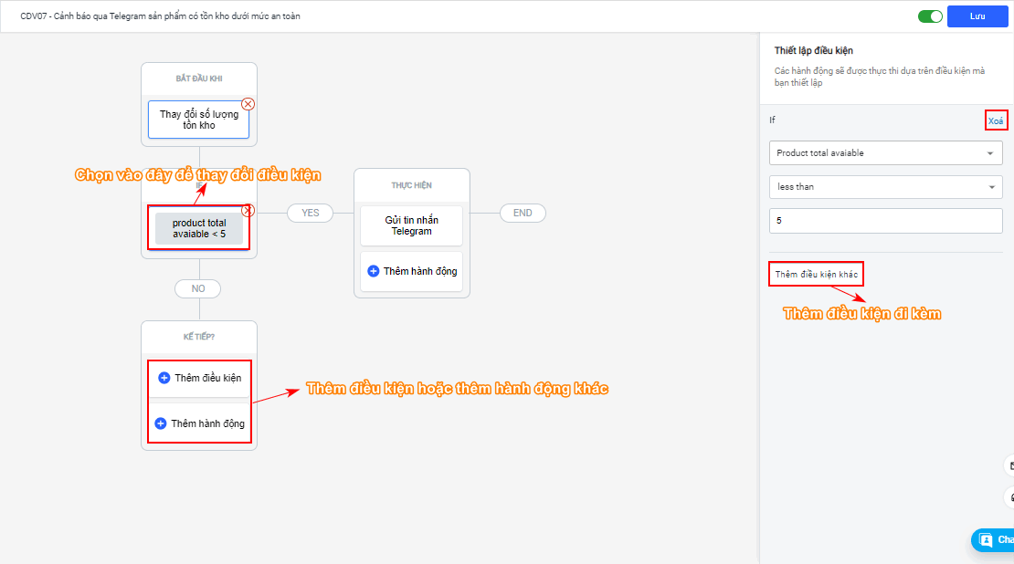
Task: Click the NO branch label
Action: [198, 288]
